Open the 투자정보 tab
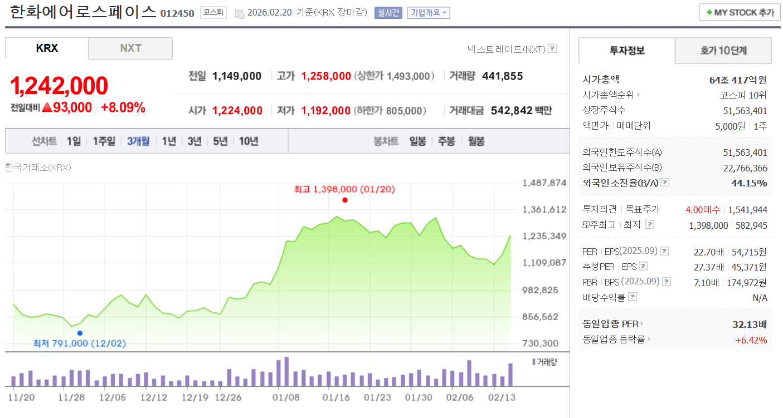Image resolution: width=783 pixels, height=418 pixels. (x=627, y=51)
